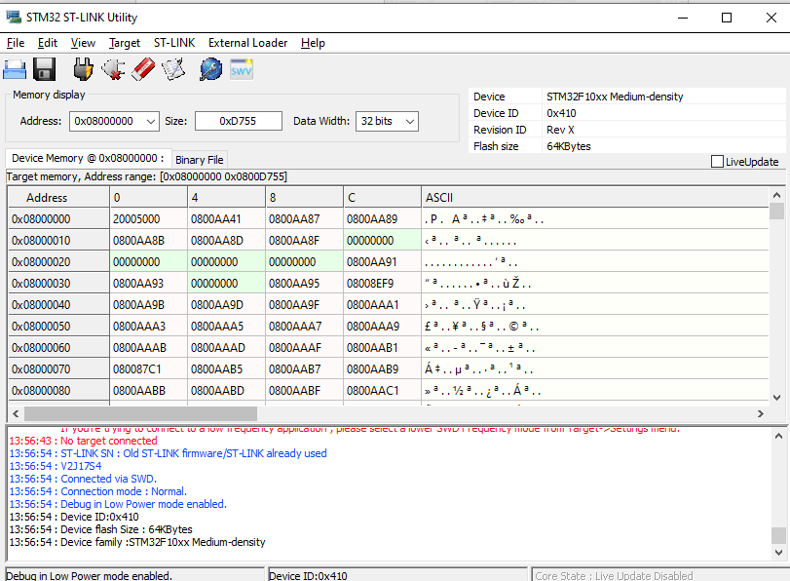Click Device ID value 0x410 in info panel

(x=561, y=113)
